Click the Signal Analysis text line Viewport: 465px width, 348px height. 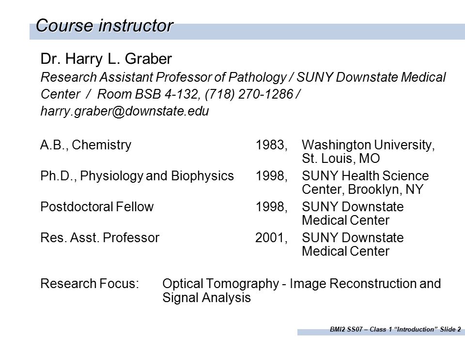pos(206,298)
